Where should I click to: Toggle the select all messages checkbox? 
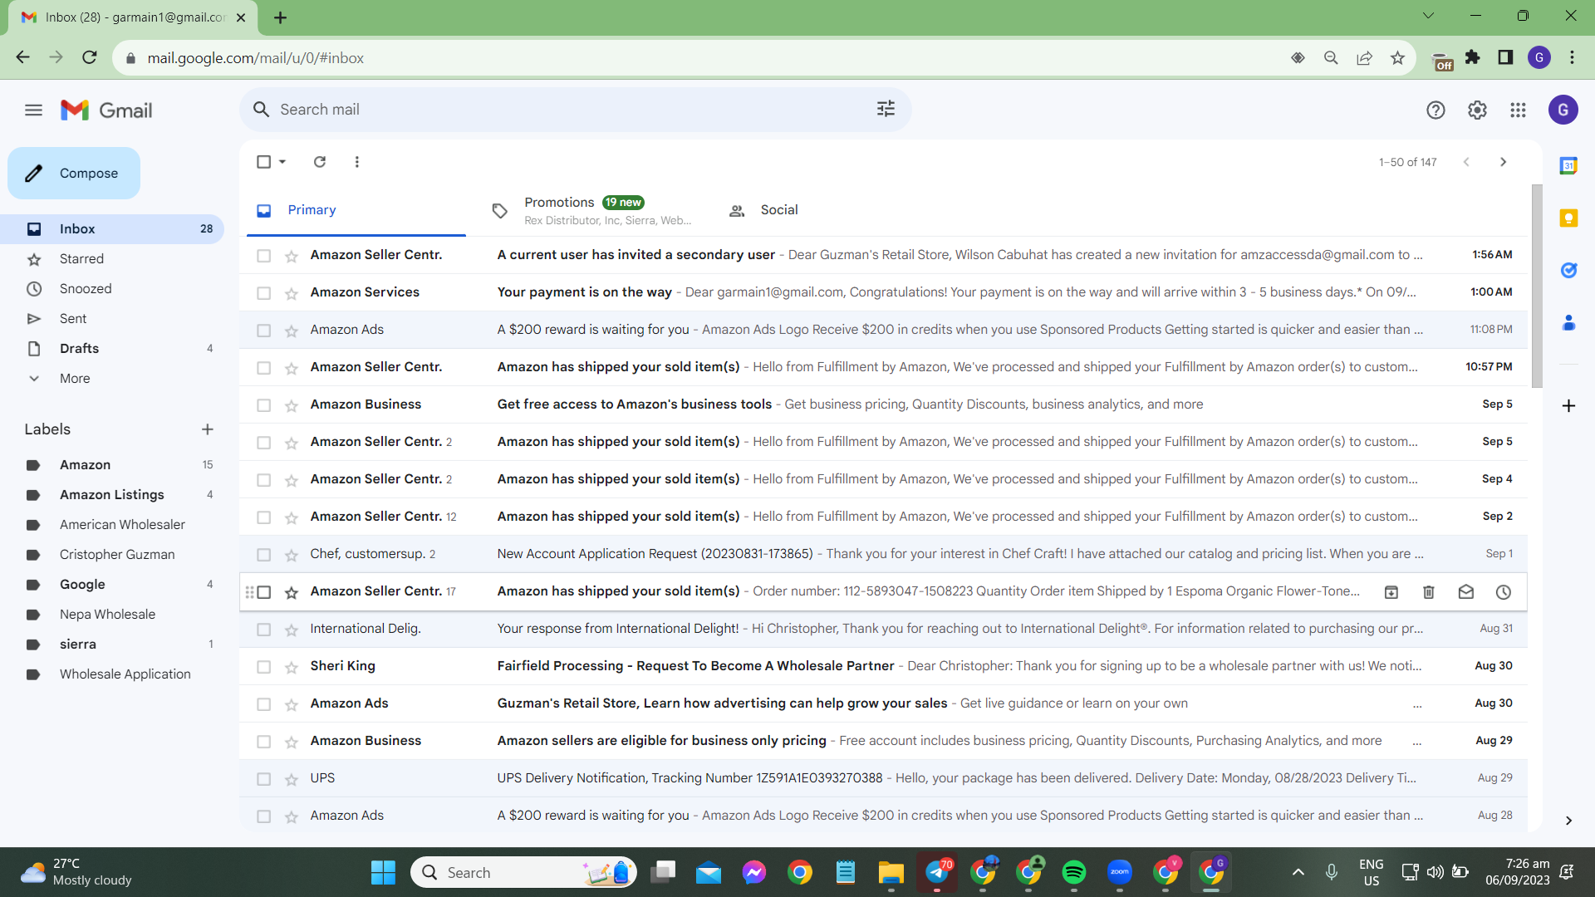[x=263, y=162]
